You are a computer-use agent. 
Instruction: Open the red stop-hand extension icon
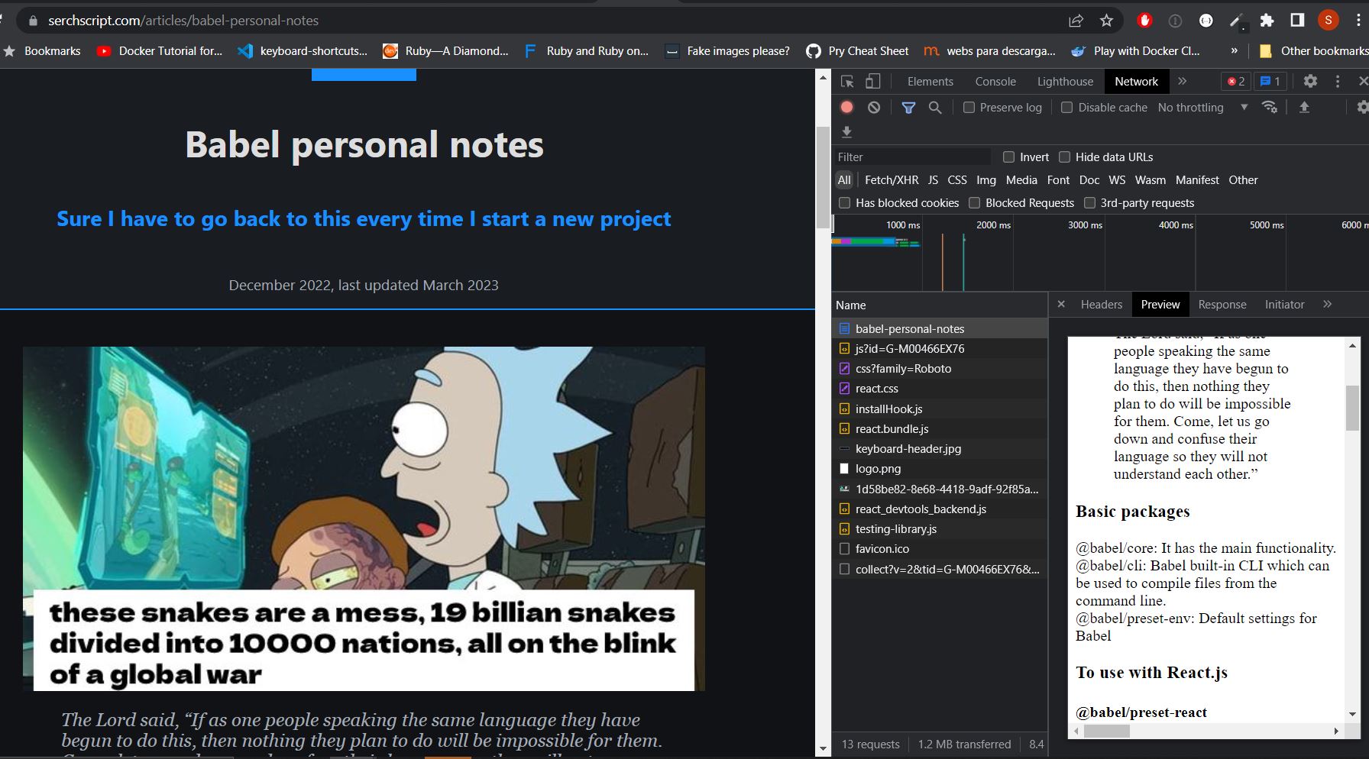click(1144, 21)
